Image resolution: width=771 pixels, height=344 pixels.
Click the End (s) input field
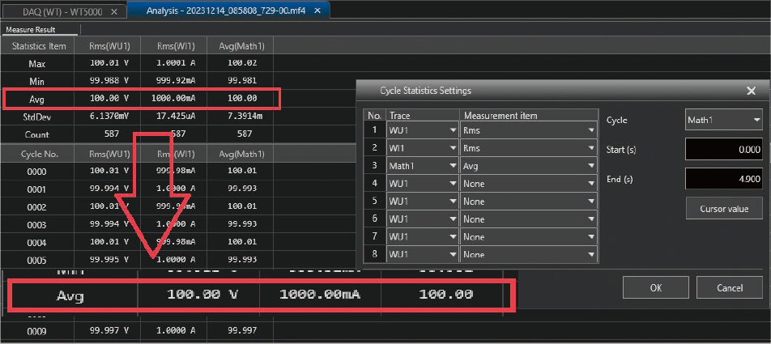724,179
